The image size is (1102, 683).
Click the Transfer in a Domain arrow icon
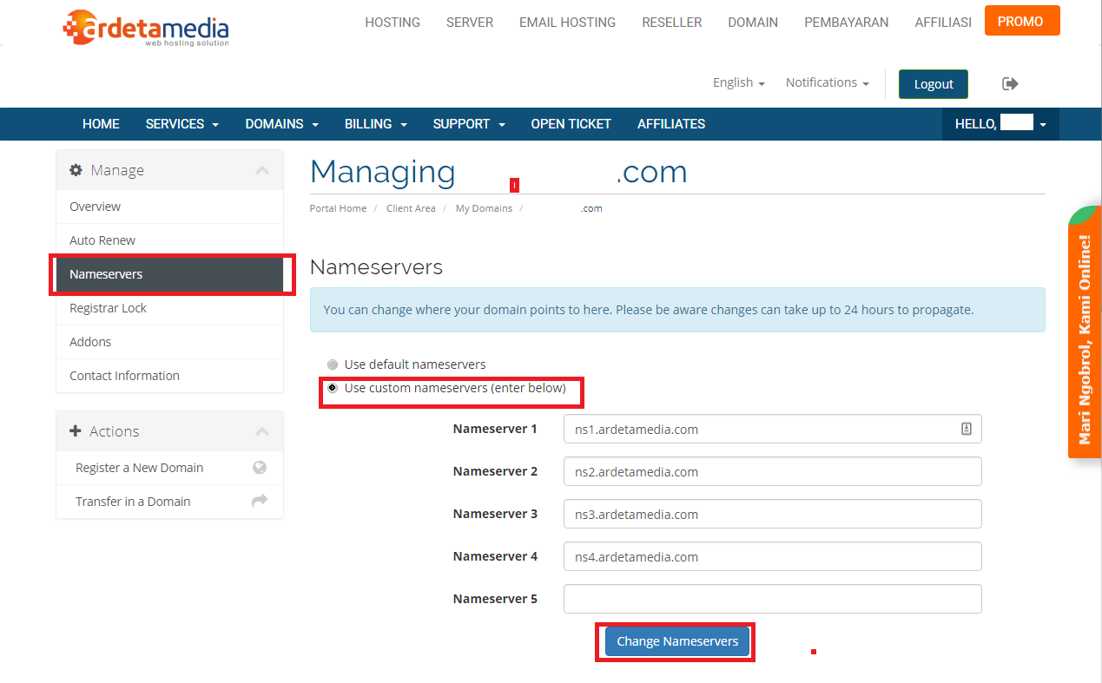click(x=260, y=502)
